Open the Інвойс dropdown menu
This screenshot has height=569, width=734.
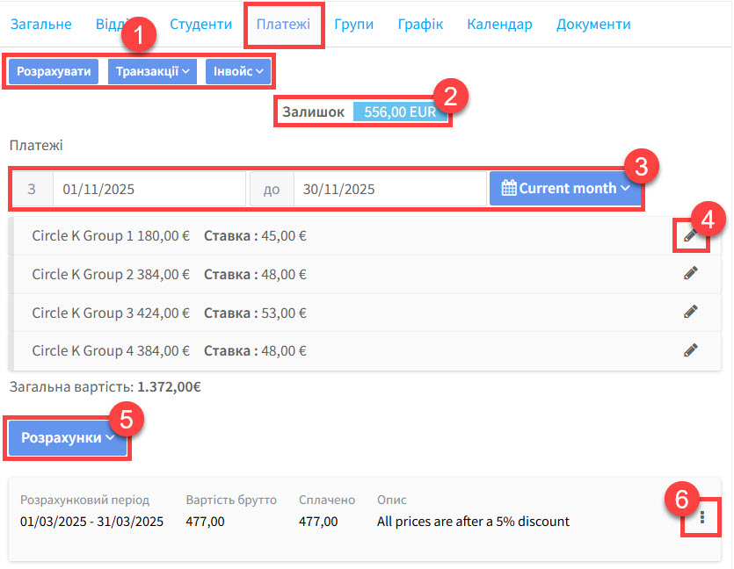pos(239,71)
